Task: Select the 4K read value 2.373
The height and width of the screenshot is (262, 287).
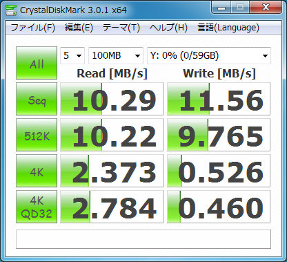Action: pyautogui.click(x=112, y=171)
